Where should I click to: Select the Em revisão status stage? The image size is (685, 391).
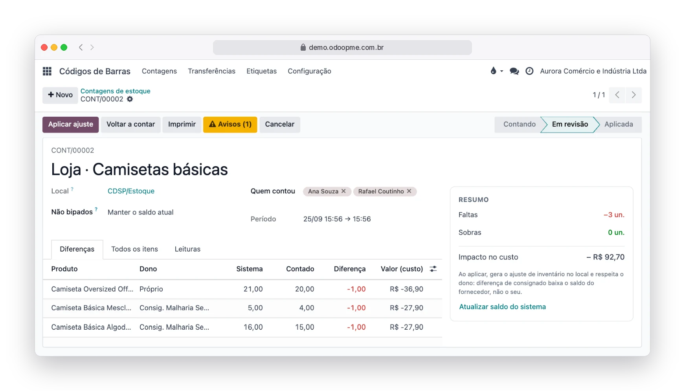[x=570, y=125]
